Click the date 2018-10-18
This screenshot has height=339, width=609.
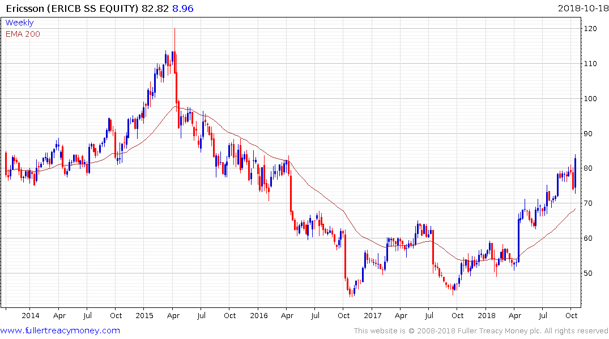[583, 8]
